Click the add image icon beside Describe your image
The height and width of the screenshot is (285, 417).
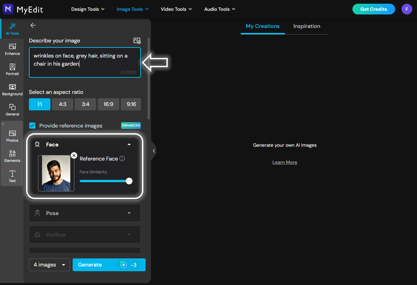(x=137, y=41)
